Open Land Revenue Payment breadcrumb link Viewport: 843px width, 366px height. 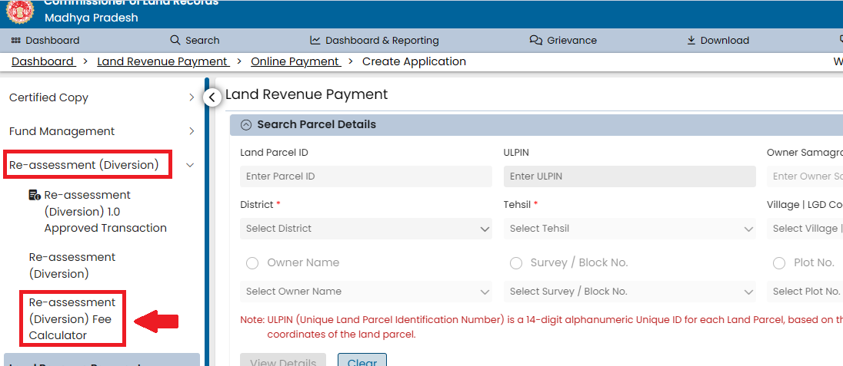(x=162, y=61)
